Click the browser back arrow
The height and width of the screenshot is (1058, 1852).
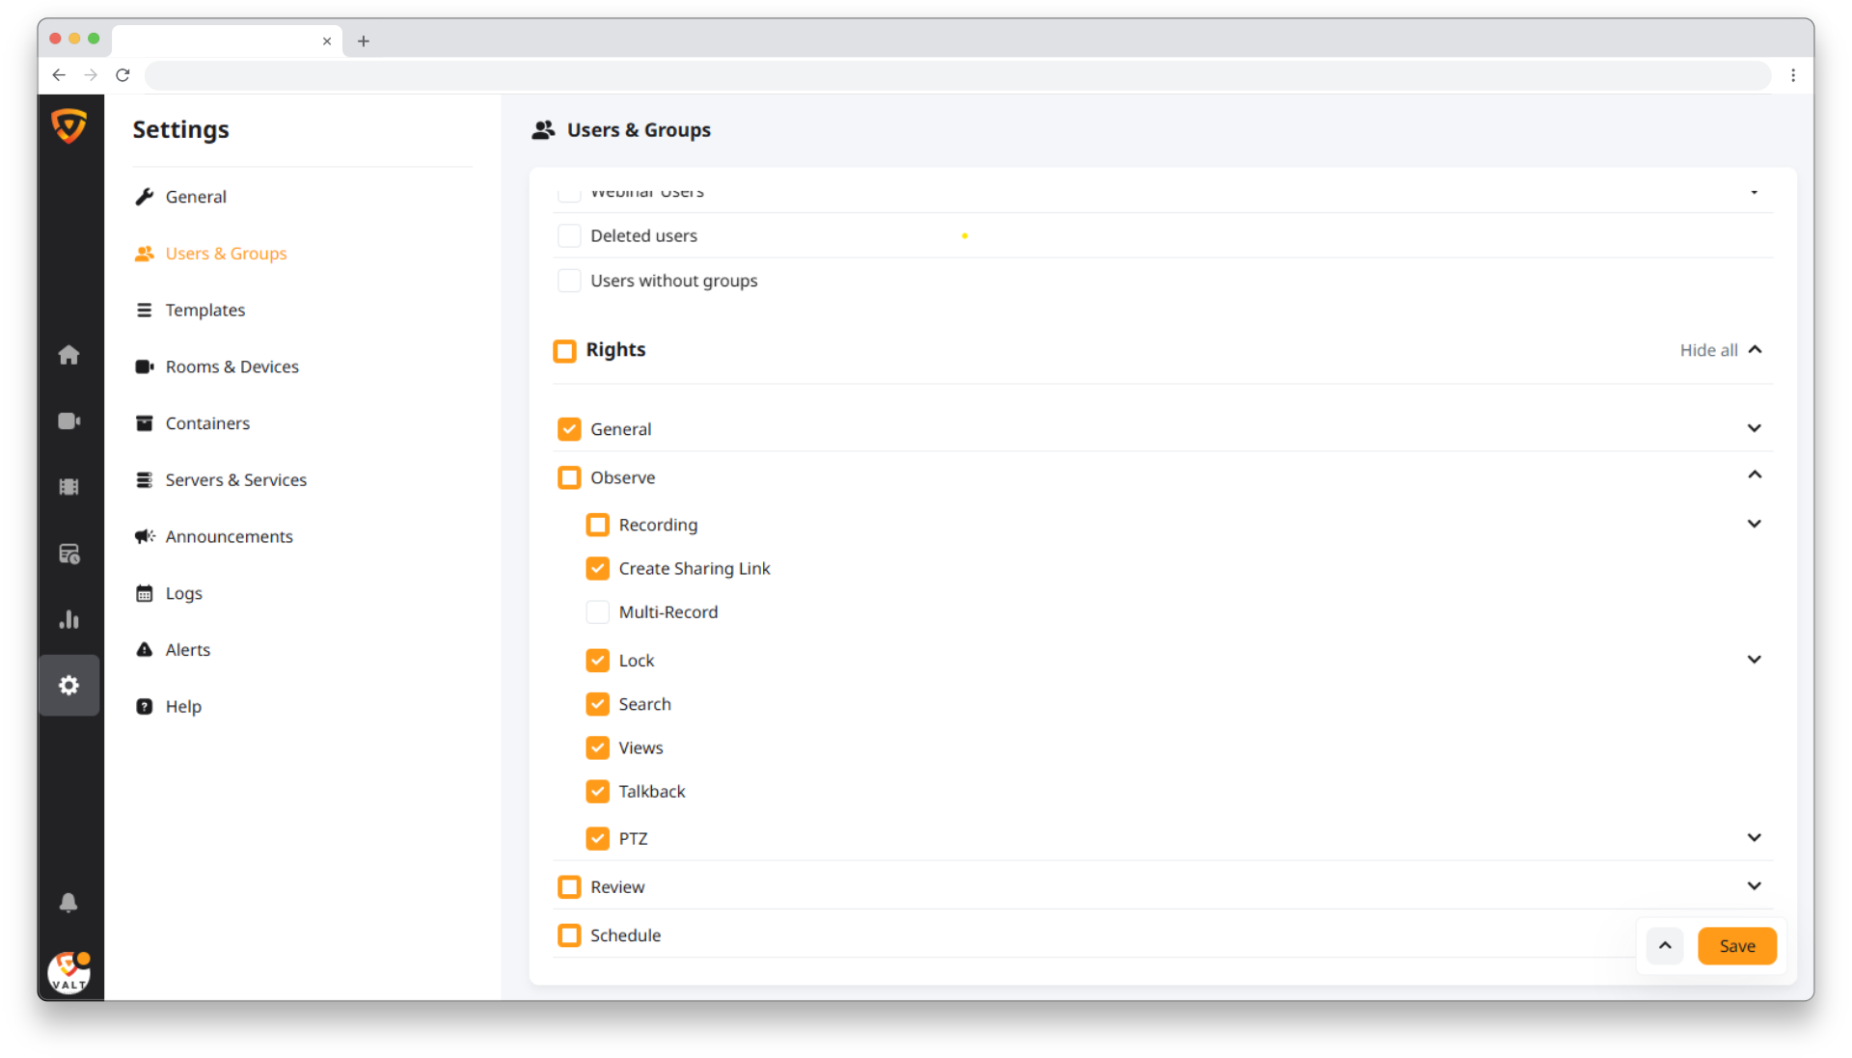[59, 75]
